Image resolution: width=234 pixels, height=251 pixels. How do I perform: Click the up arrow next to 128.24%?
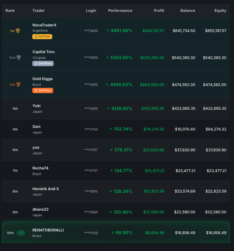point(111,191)
